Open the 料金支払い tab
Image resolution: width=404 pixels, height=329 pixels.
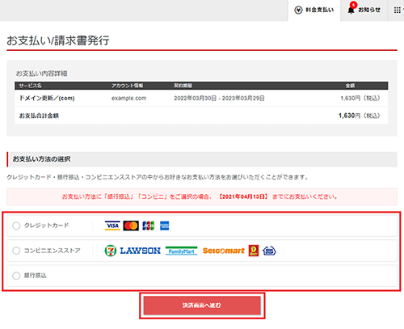[x=314, y=11]
